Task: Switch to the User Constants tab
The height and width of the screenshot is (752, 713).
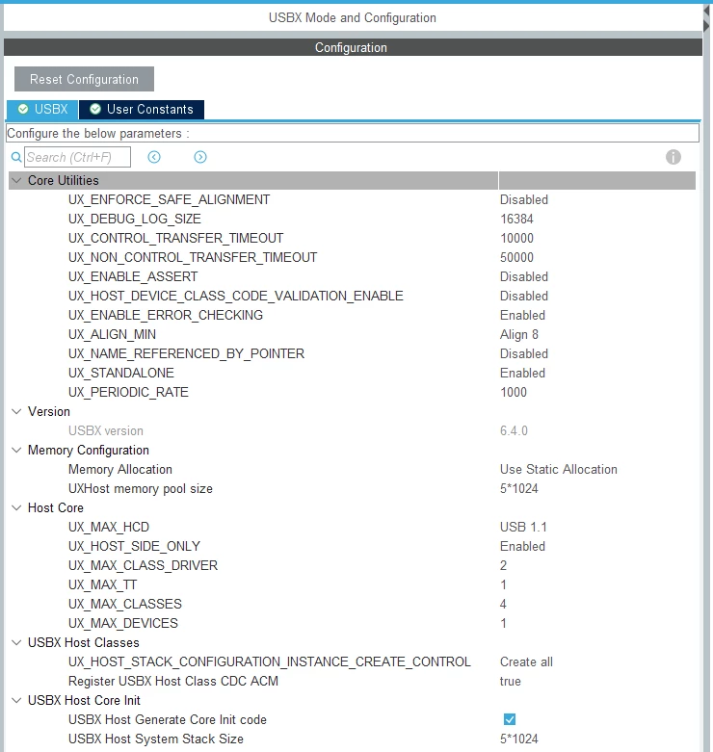Action: point(142,110)
